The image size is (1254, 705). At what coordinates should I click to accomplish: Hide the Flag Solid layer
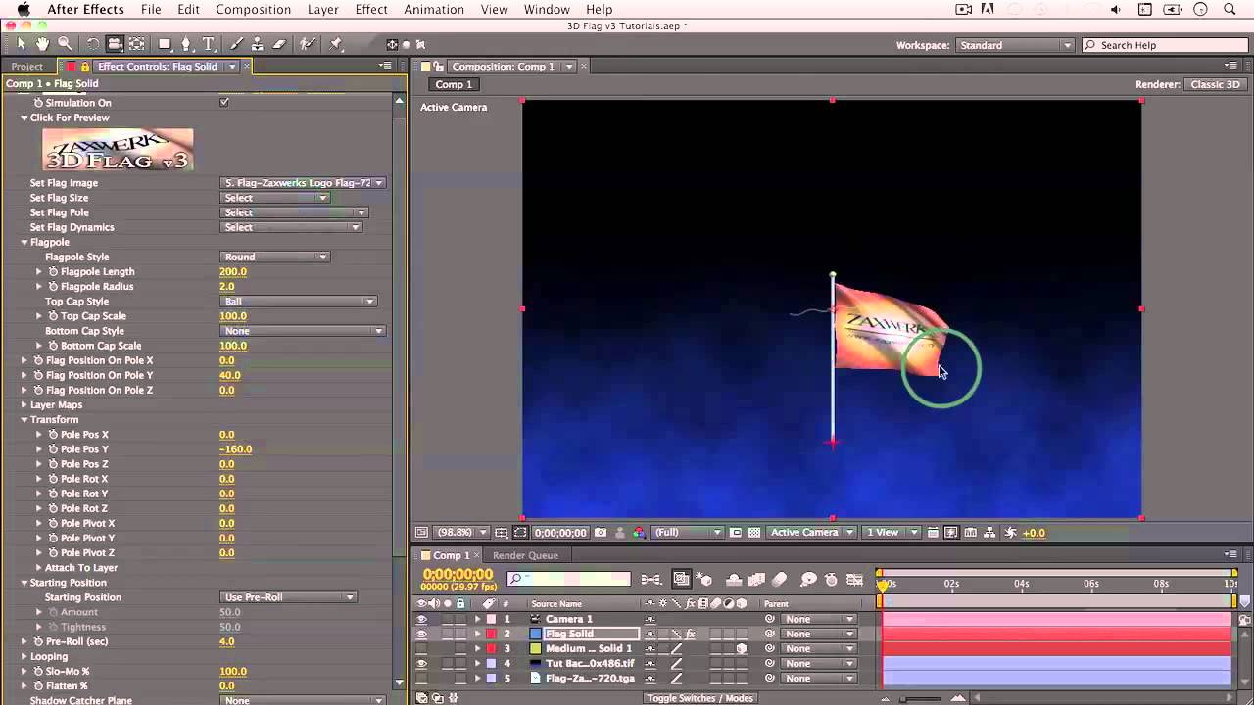[421, 634]
